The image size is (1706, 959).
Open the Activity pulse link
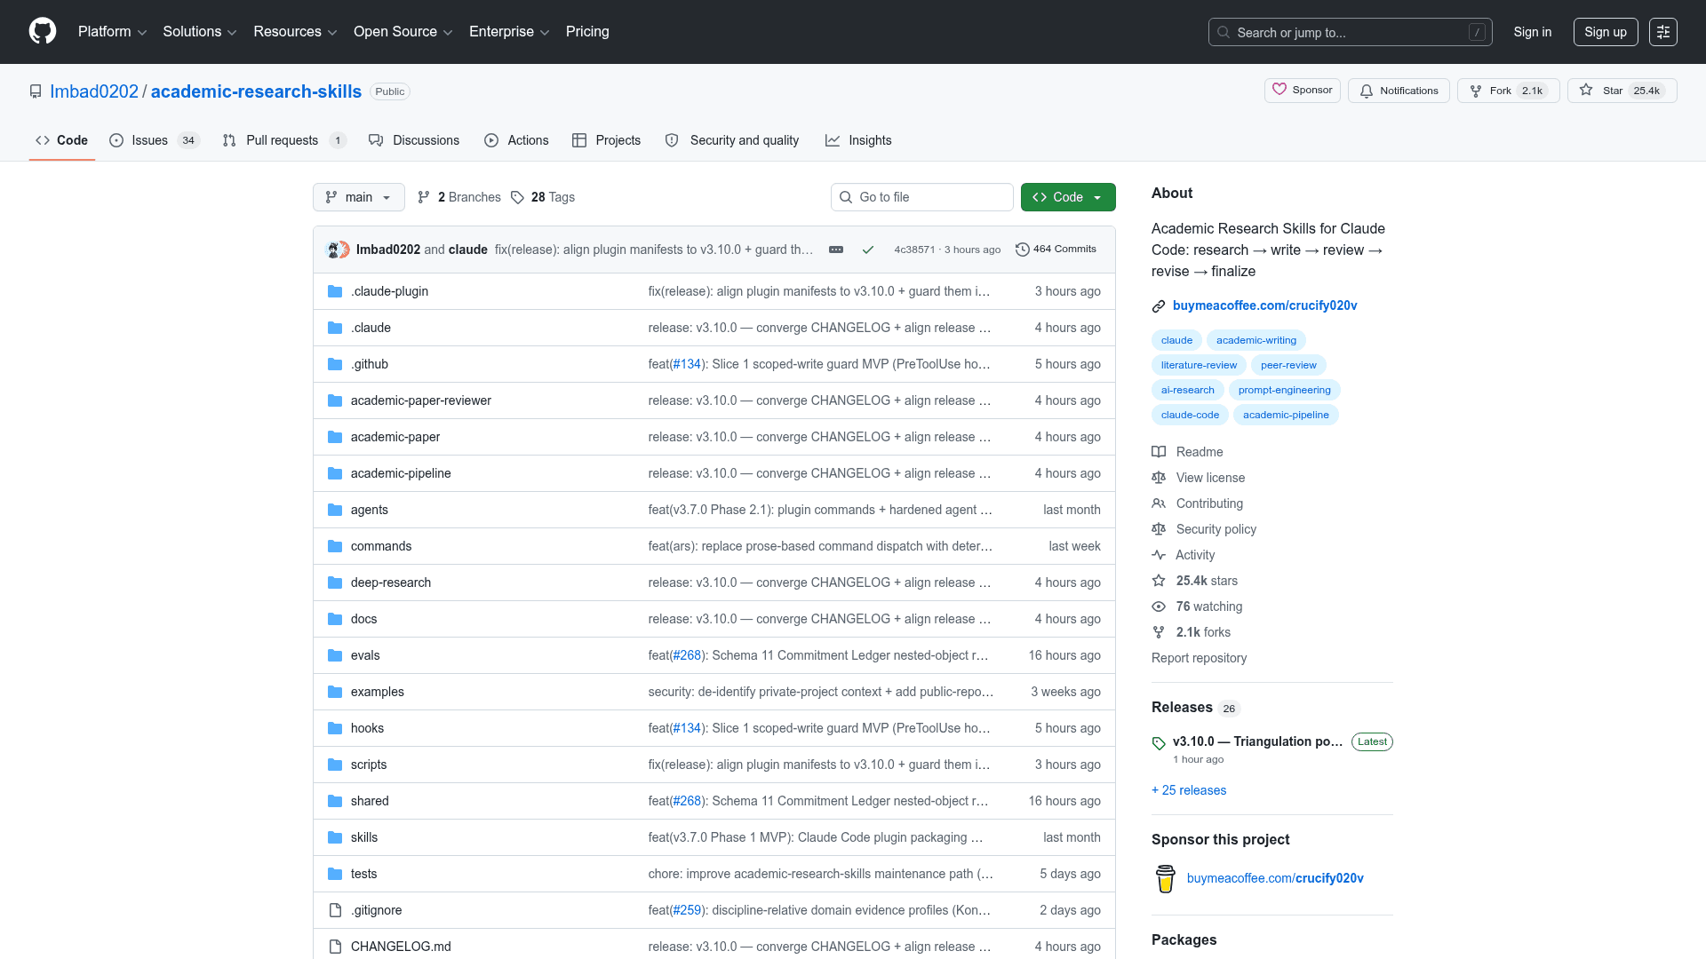1183,555
